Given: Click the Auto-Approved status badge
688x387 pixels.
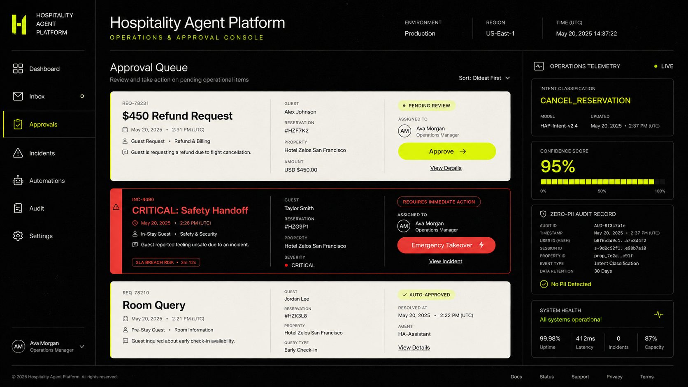Looking at the screenshot, I should click(x=426, y=295).
